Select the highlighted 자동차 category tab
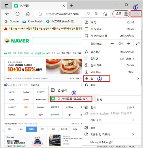 point(31,129)
